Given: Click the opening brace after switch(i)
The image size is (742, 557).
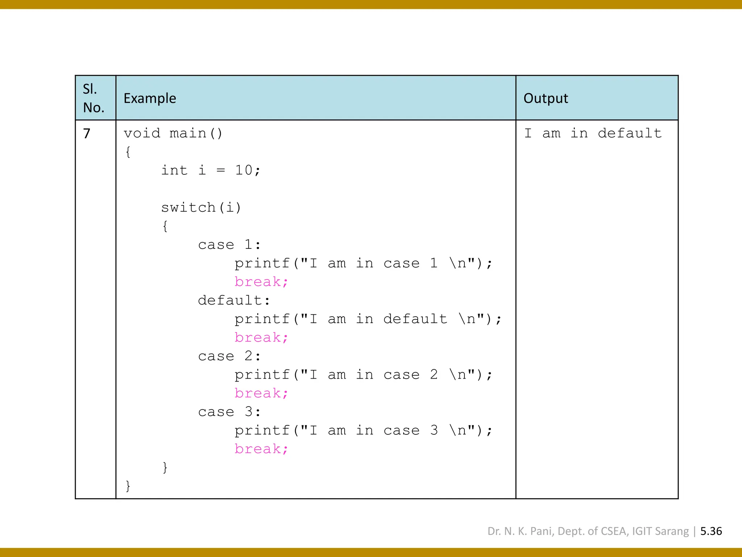Looking at the screenshot, I should pyautogui.click(x=165, y=226).
